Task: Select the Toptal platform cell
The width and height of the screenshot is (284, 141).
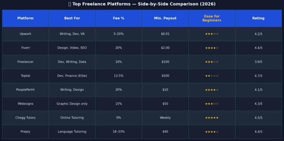Action: 26,76
